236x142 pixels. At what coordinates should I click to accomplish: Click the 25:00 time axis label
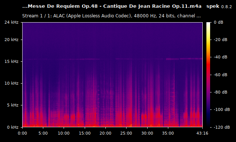pos(126,133)
